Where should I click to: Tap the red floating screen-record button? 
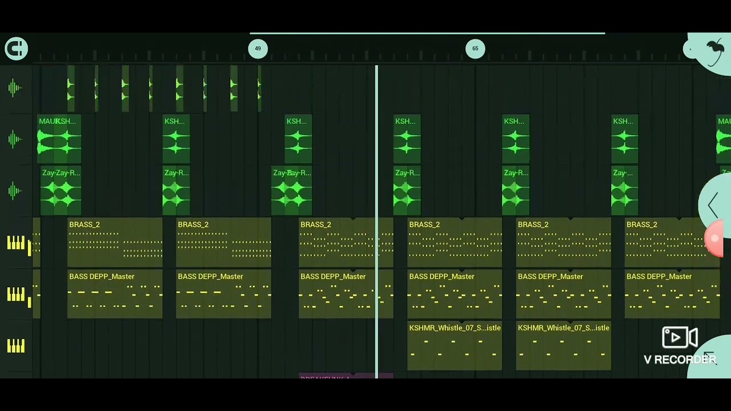coord(715,239)
